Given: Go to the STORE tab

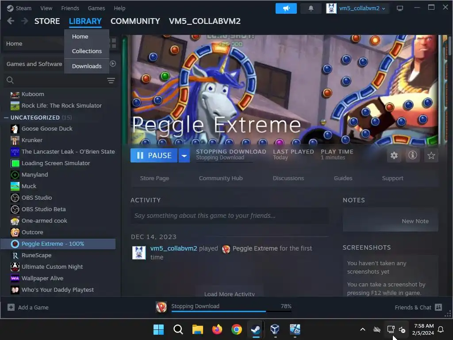Looking at the screenshot, I should point(47,21).
